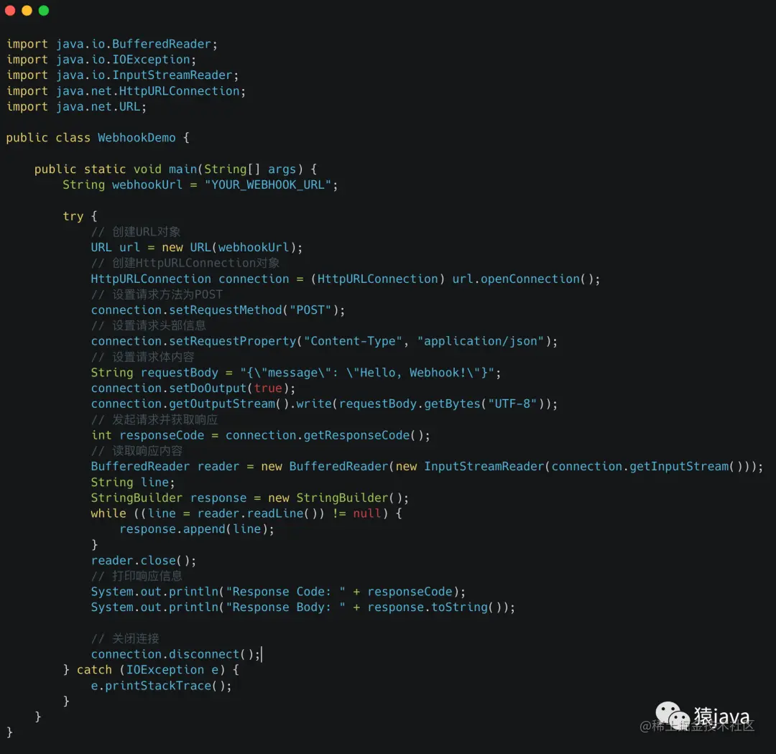
Task: Click the 'setRequestMethod("POST")' line
Action: pyautogui.click(x=218, y=310)
